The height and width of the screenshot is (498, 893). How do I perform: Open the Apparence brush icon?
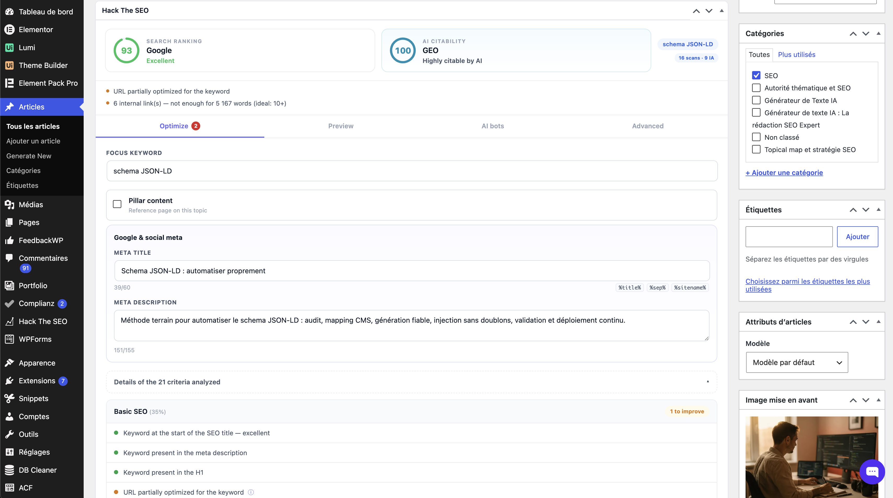[x=9, y=363]
